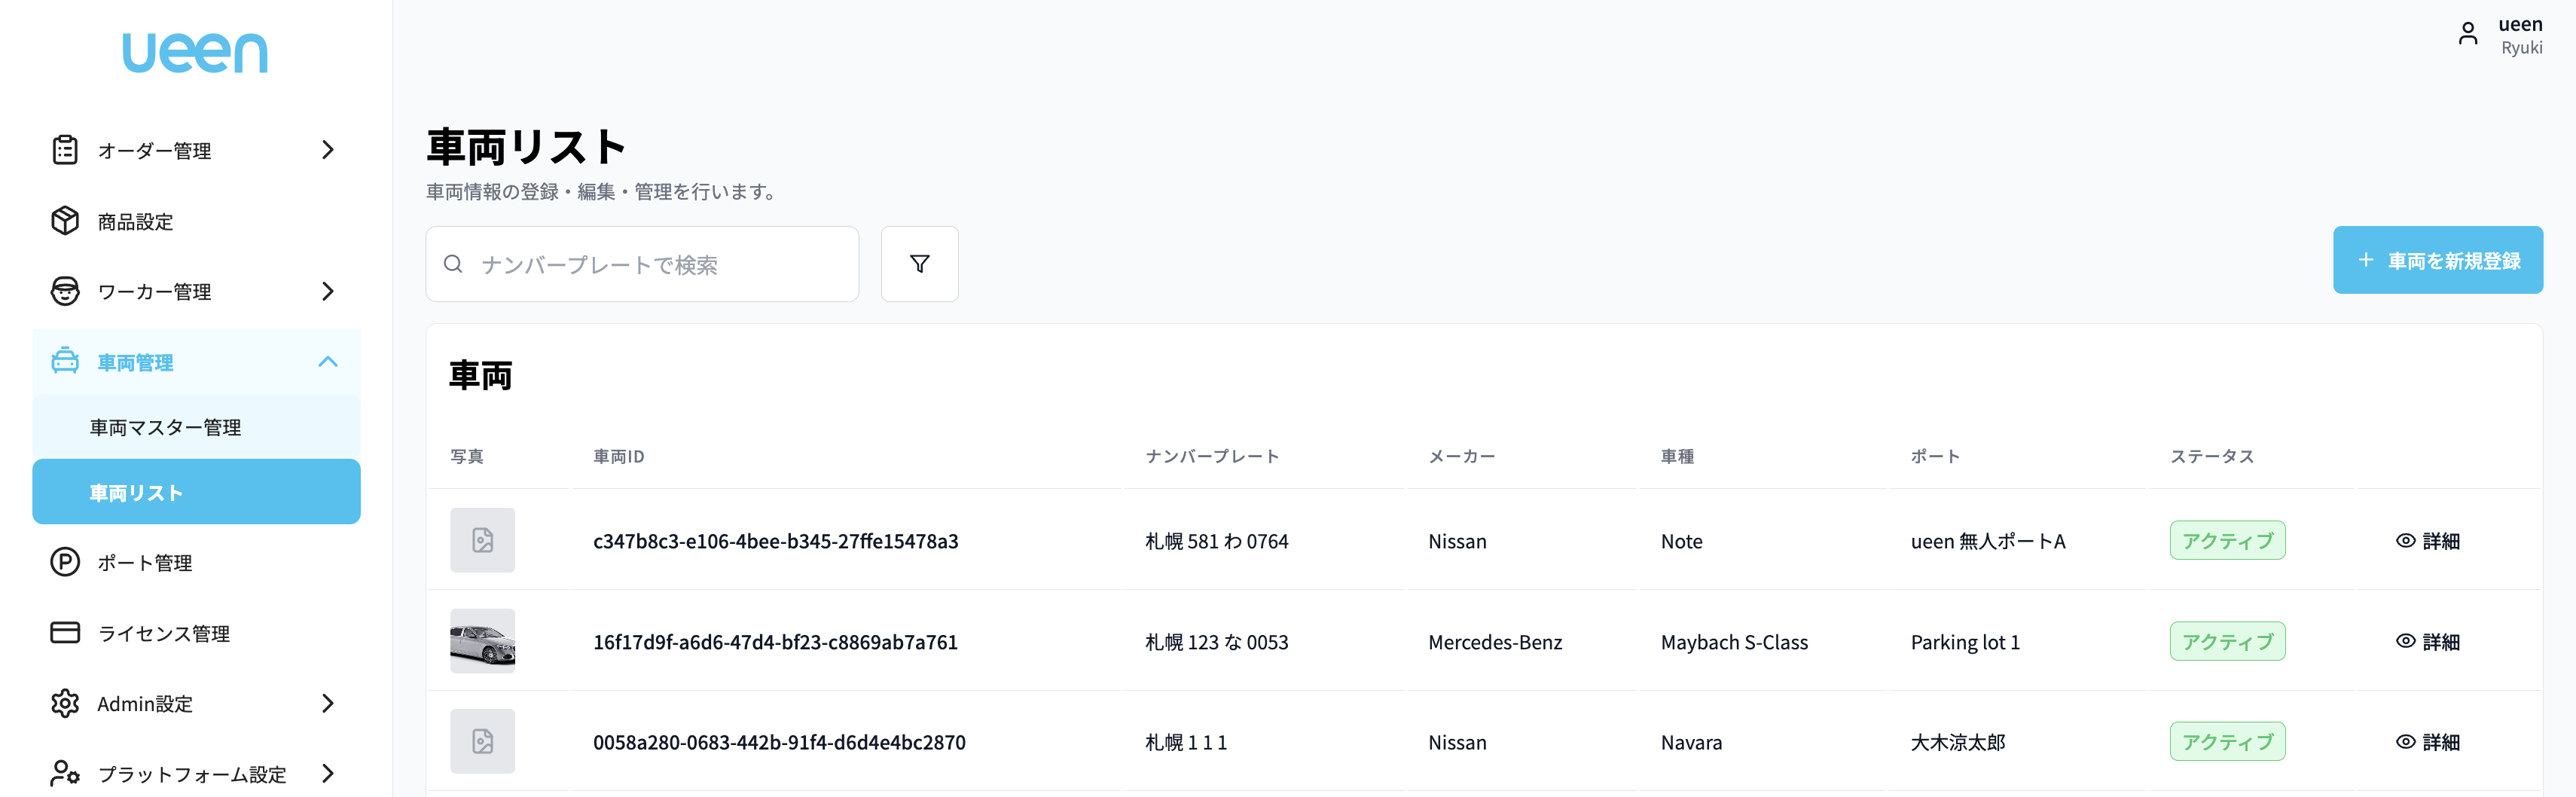2576x797 pixels.
Task: Expand the オーダー管理 menu chevron
Action: 327,150
